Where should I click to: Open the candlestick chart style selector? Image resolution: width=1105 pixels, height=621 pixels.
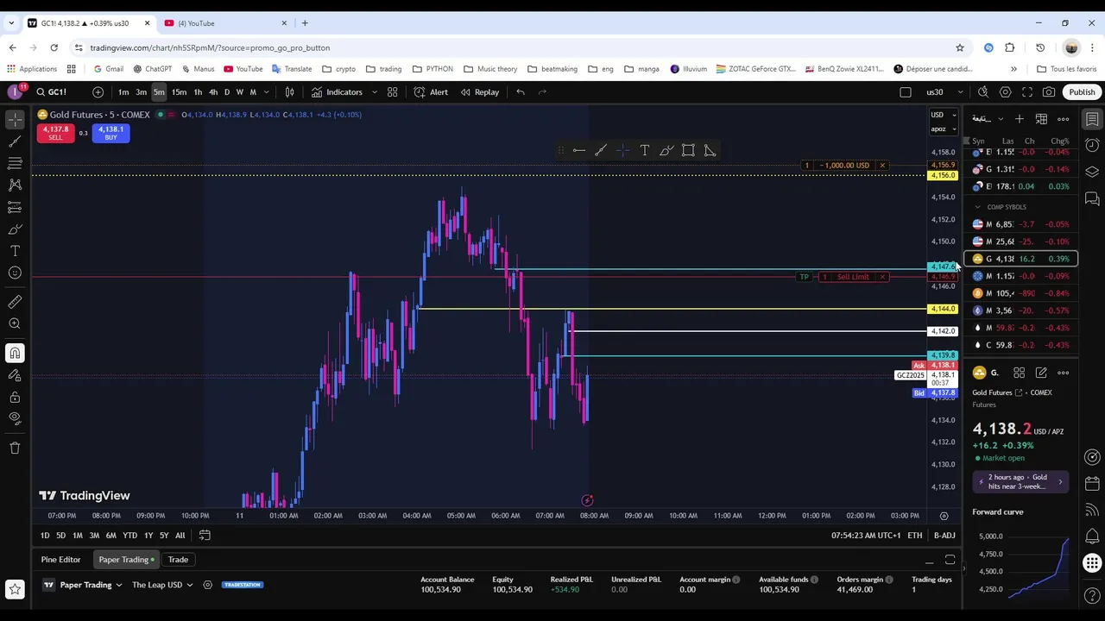point(289,92)
